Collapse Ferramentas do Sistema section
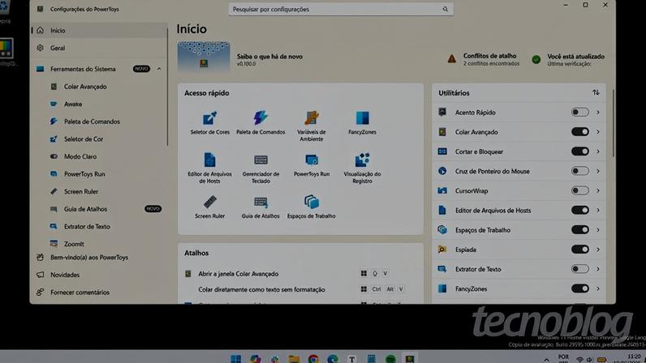The height and width of the screenshot is (363, 646). pyautogui.click(x=159, y=69)
